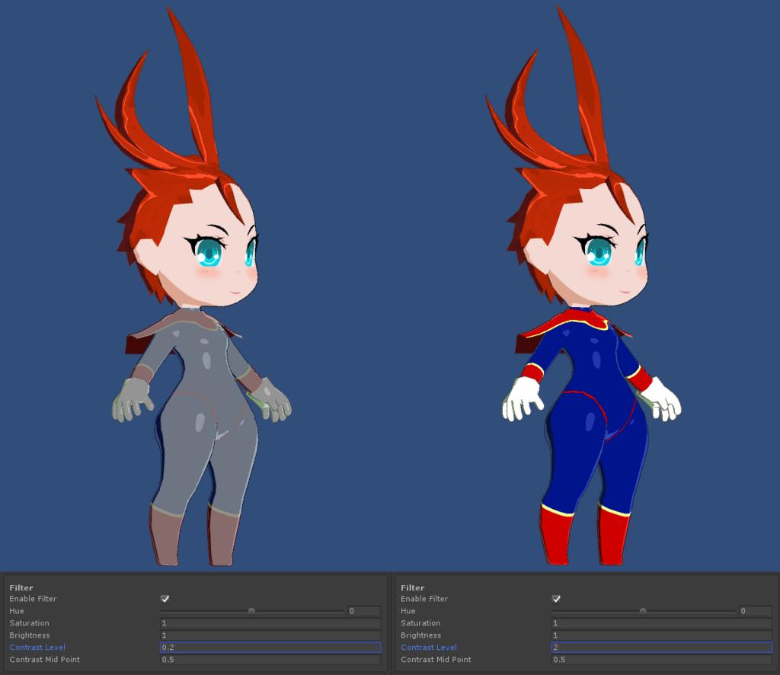This screenshot has height=675, width=780.
Task: Click Brightness field in left panel
Action: coord(270,635)
